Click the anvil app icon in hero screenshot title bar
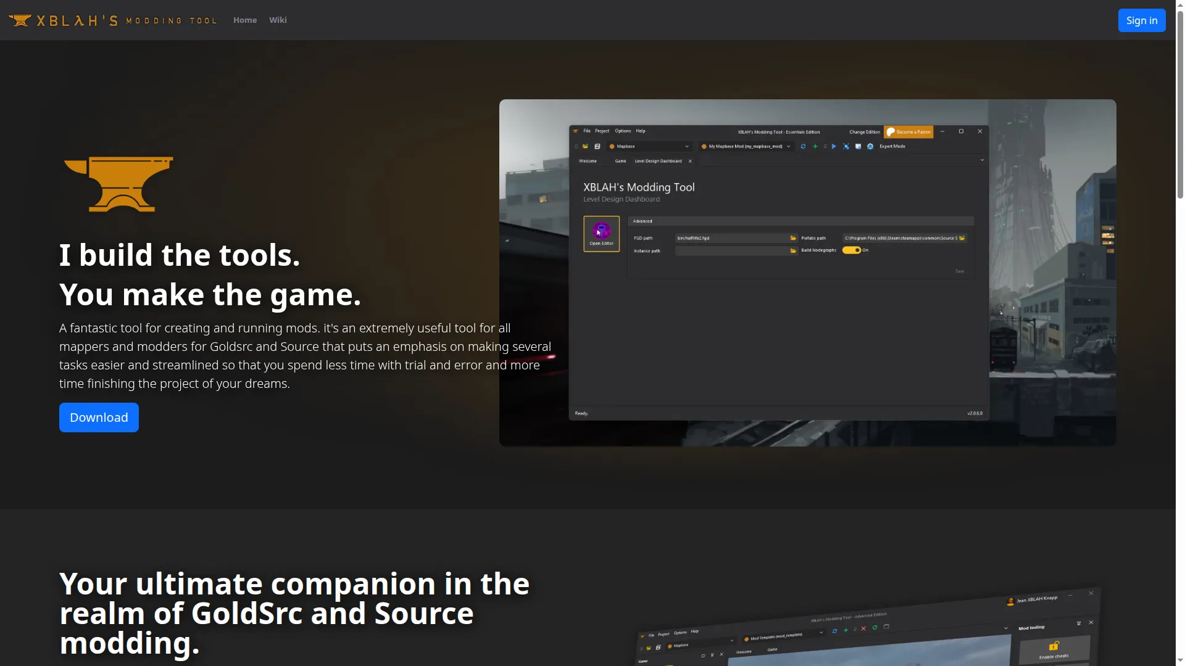This screenshot has height=666, width=1185. pyautogui.click(x=575, y=131)
